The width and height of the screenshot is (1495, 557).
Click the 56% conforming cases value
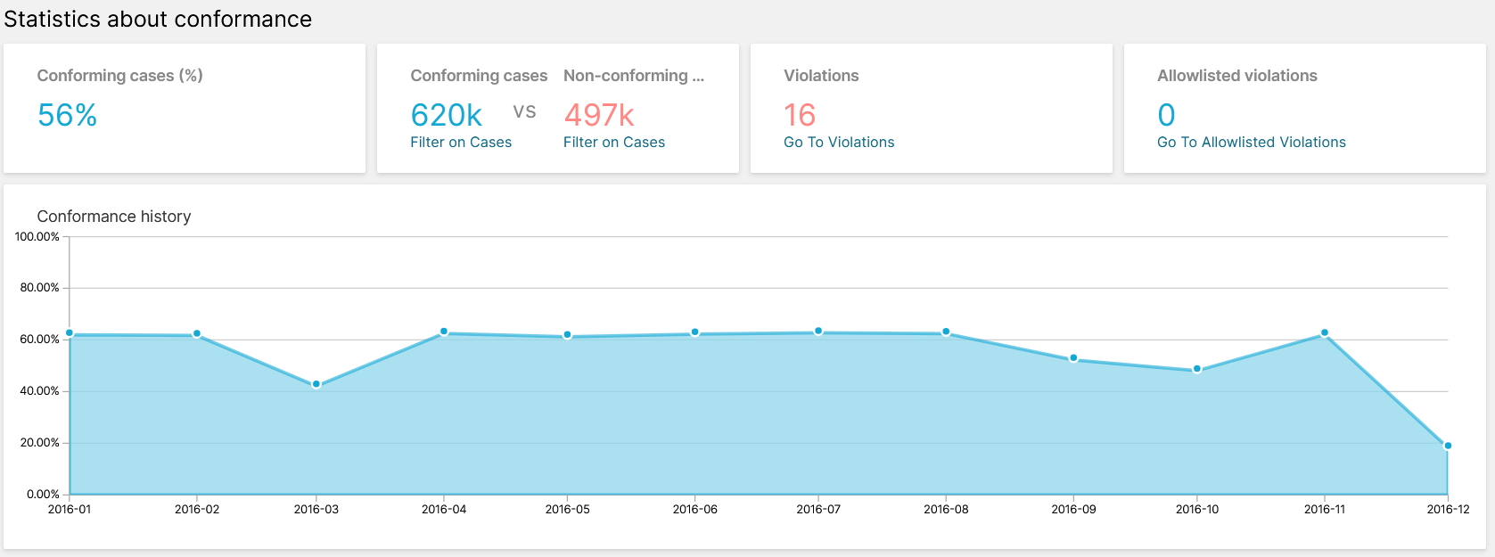67,115
